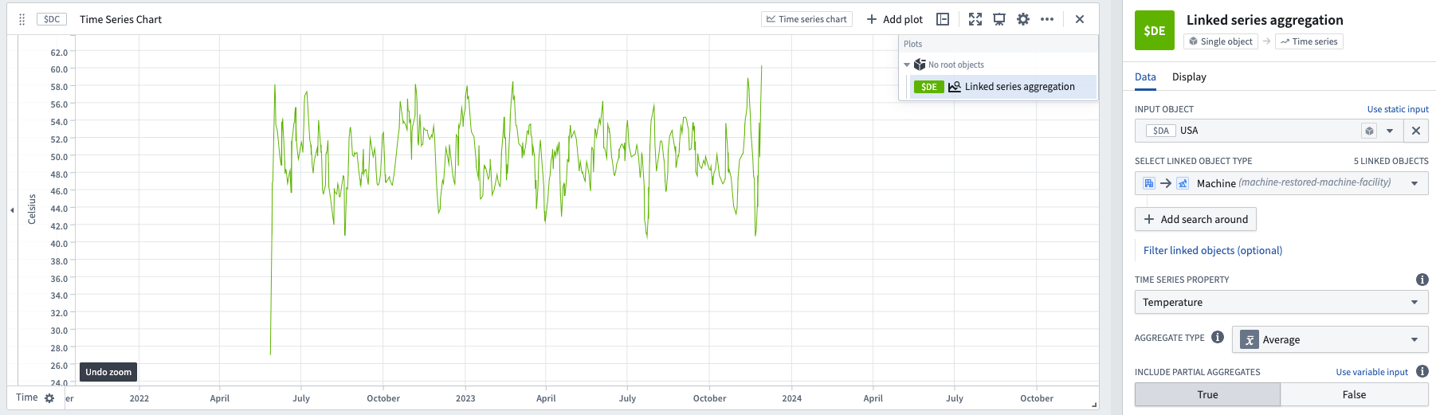Set Include Partial Aggregates to False
The width and height of the screenshot is (1436, 415).
[1354, 394]
